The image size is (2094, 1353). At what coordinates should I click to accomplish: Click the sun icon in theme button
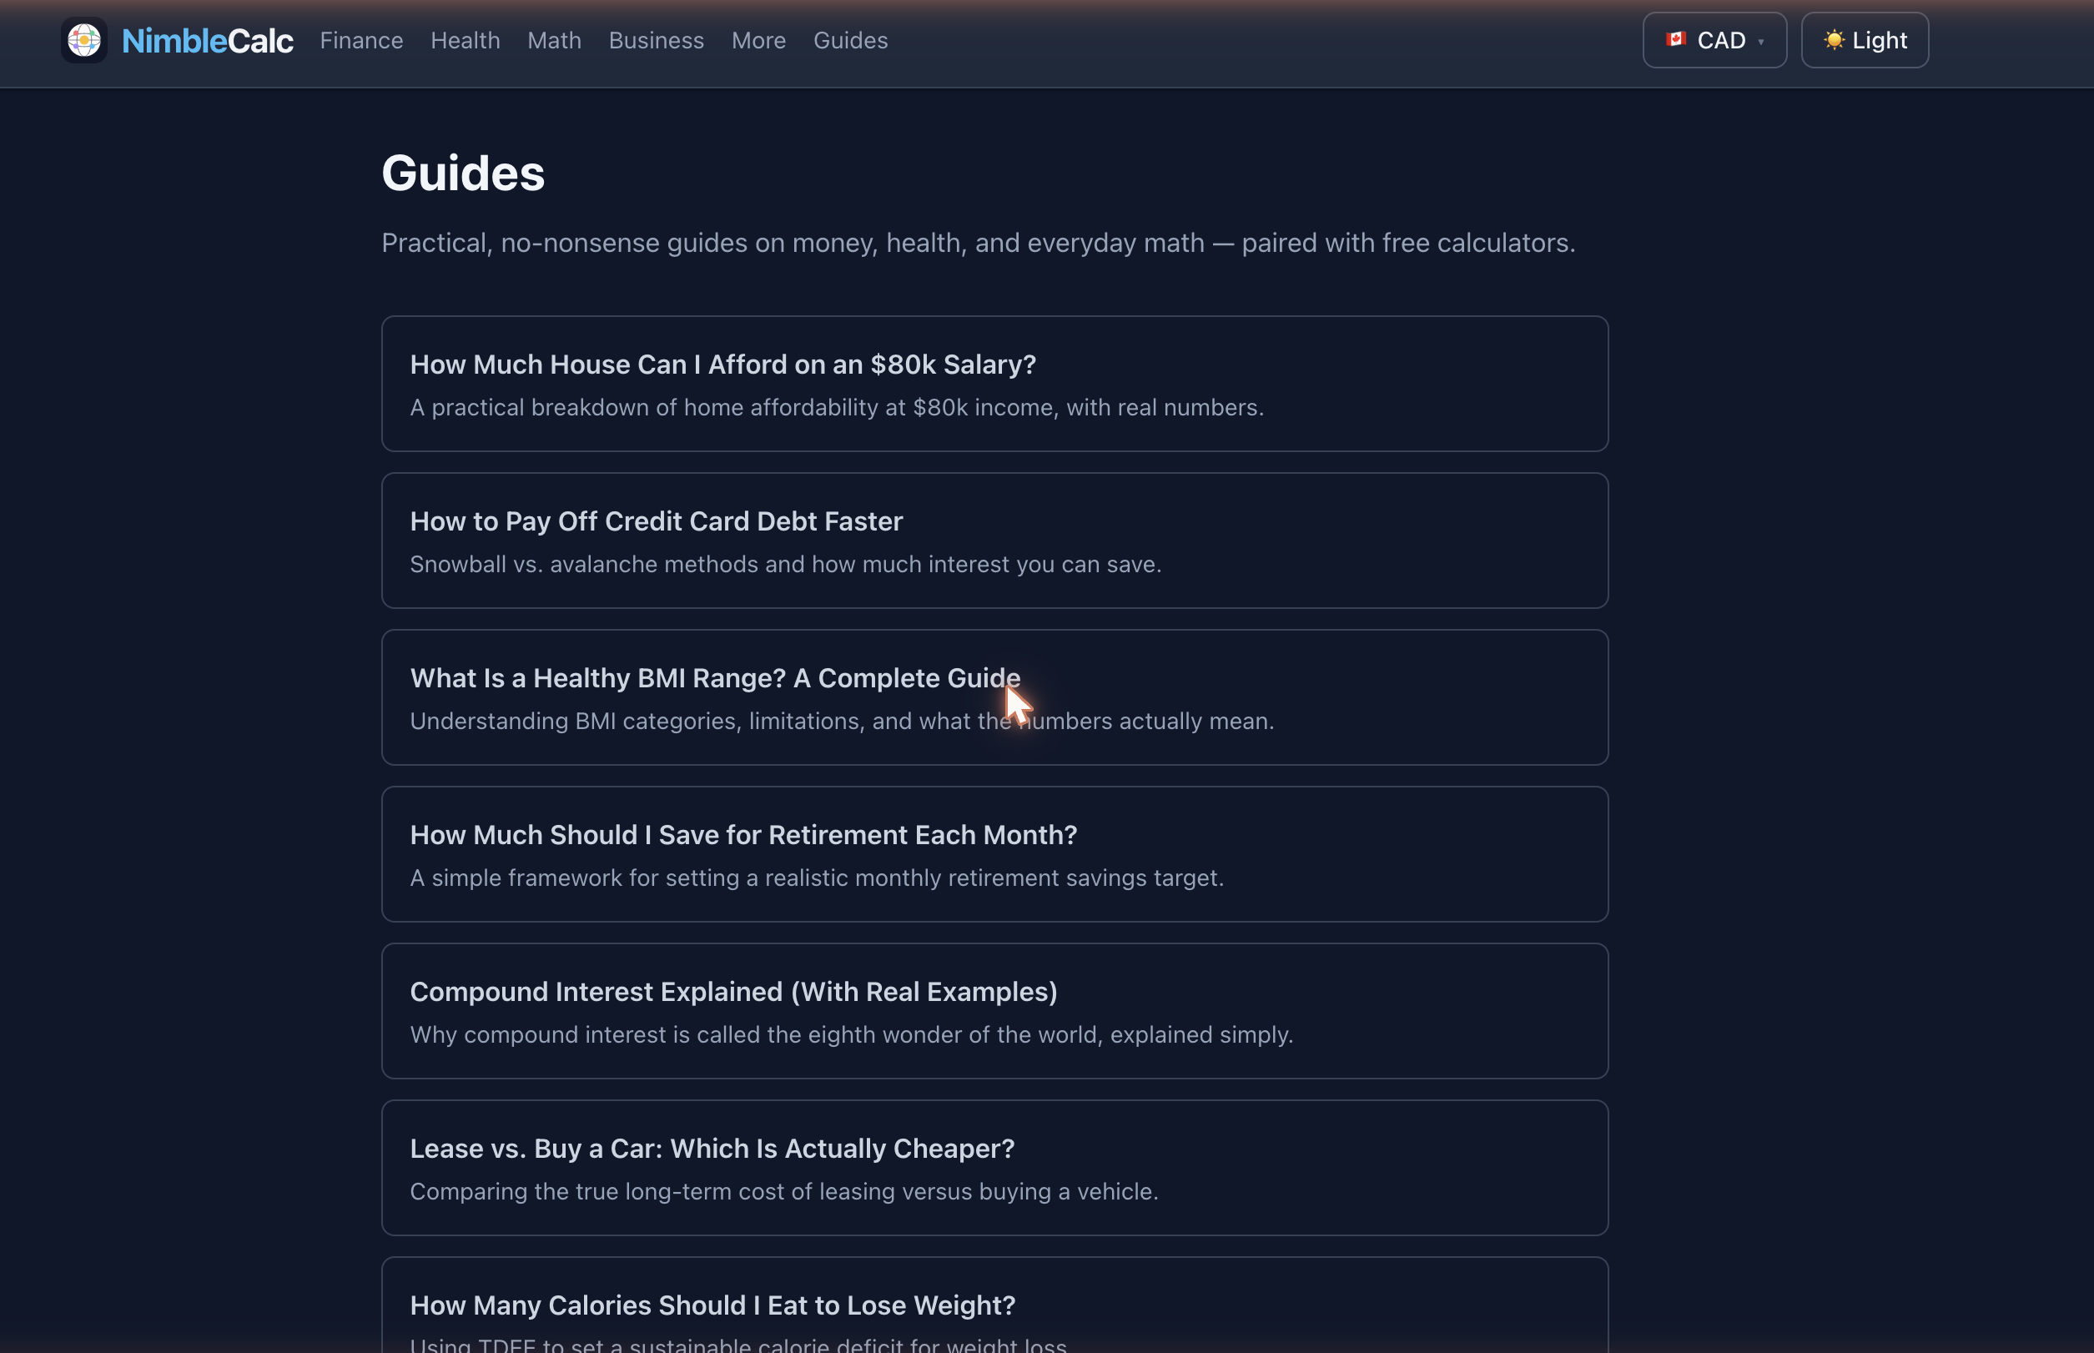tap(1833, 40)
